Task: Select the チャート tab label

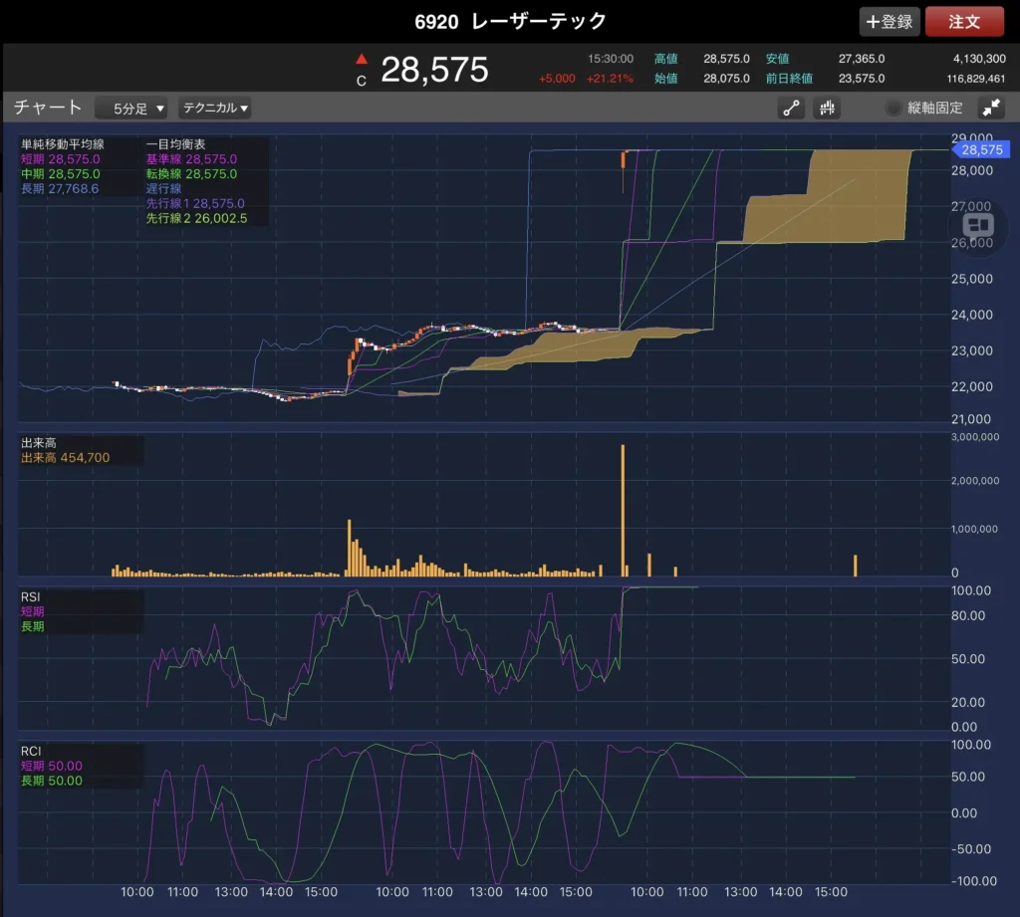Action: [48, 108]
